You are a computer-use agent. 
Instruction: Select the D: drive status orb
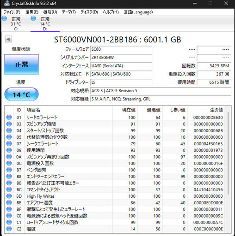[33, 18]
